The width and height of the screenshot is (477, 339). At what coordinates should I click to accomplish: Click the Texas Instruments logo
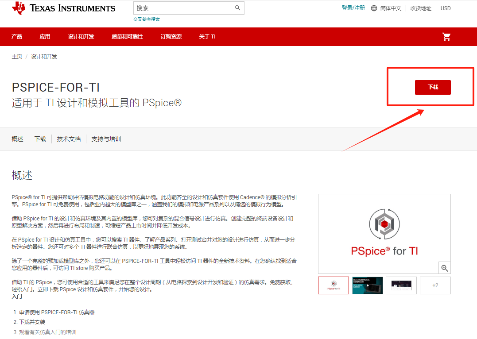pyautogui.click(x=63, y=8)
